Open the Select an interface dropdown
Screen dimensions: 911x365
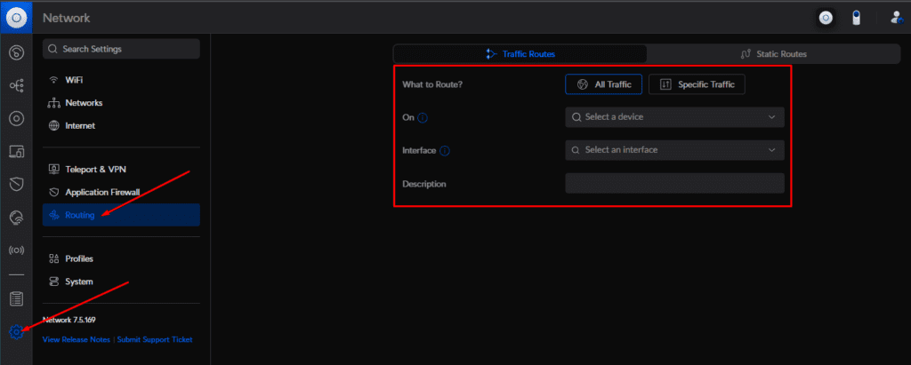(674, 150)
